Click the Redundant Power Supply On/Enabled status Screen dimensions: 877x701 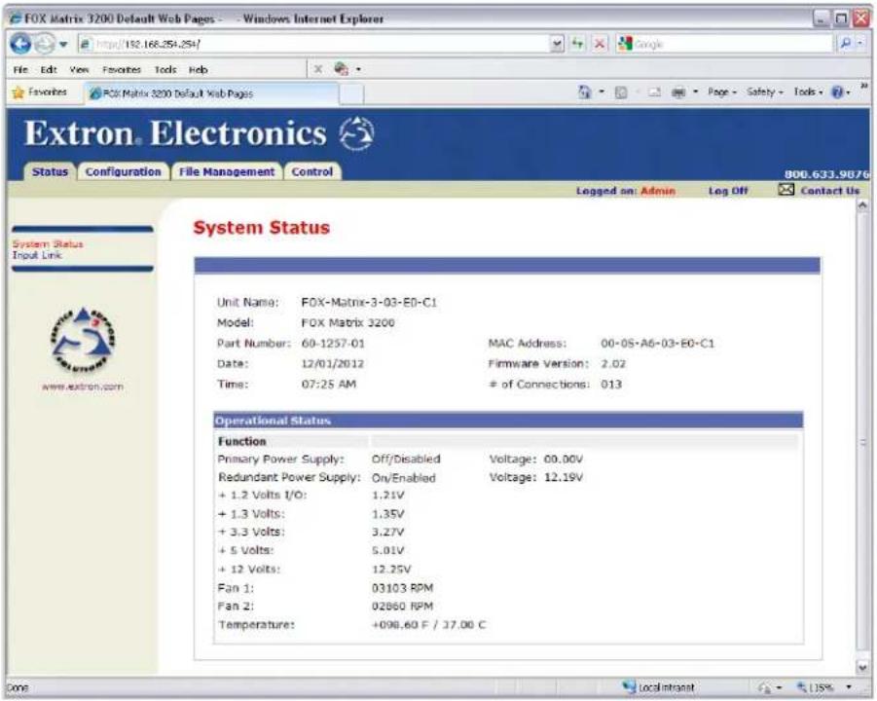(404, 478)
